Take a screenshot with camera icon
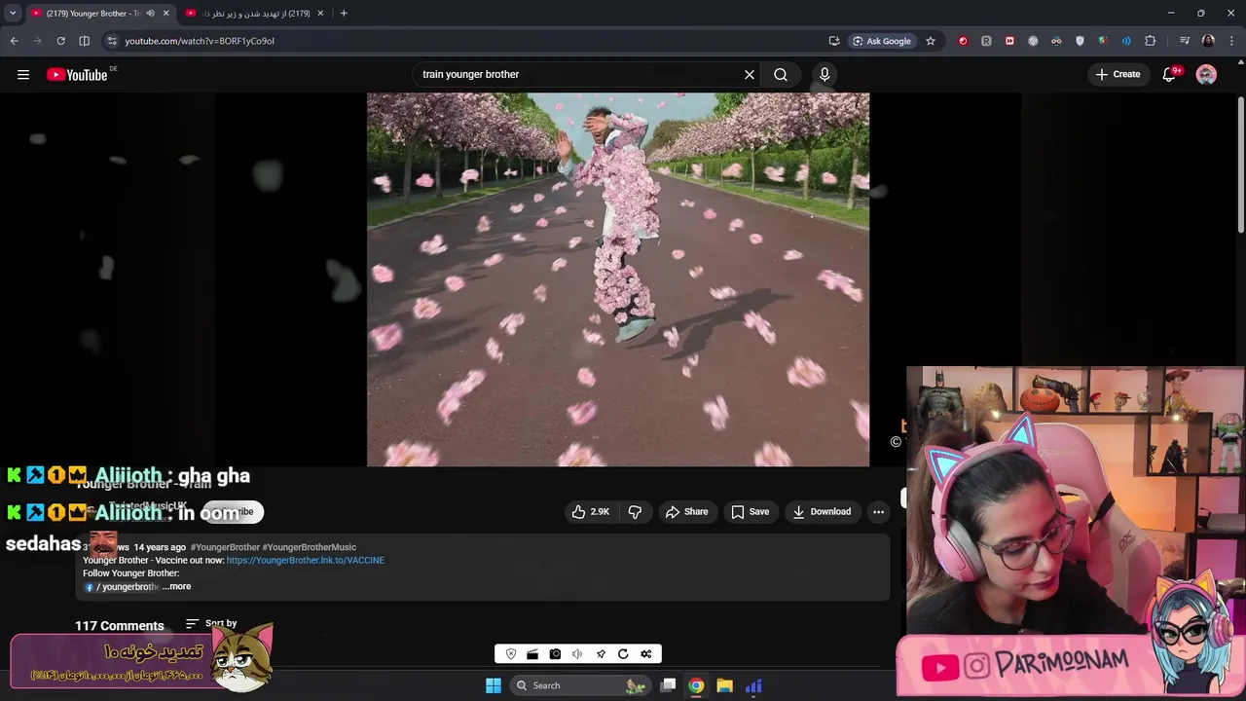1246x701 pixels. pyautogui.click(x=555, y=654)
